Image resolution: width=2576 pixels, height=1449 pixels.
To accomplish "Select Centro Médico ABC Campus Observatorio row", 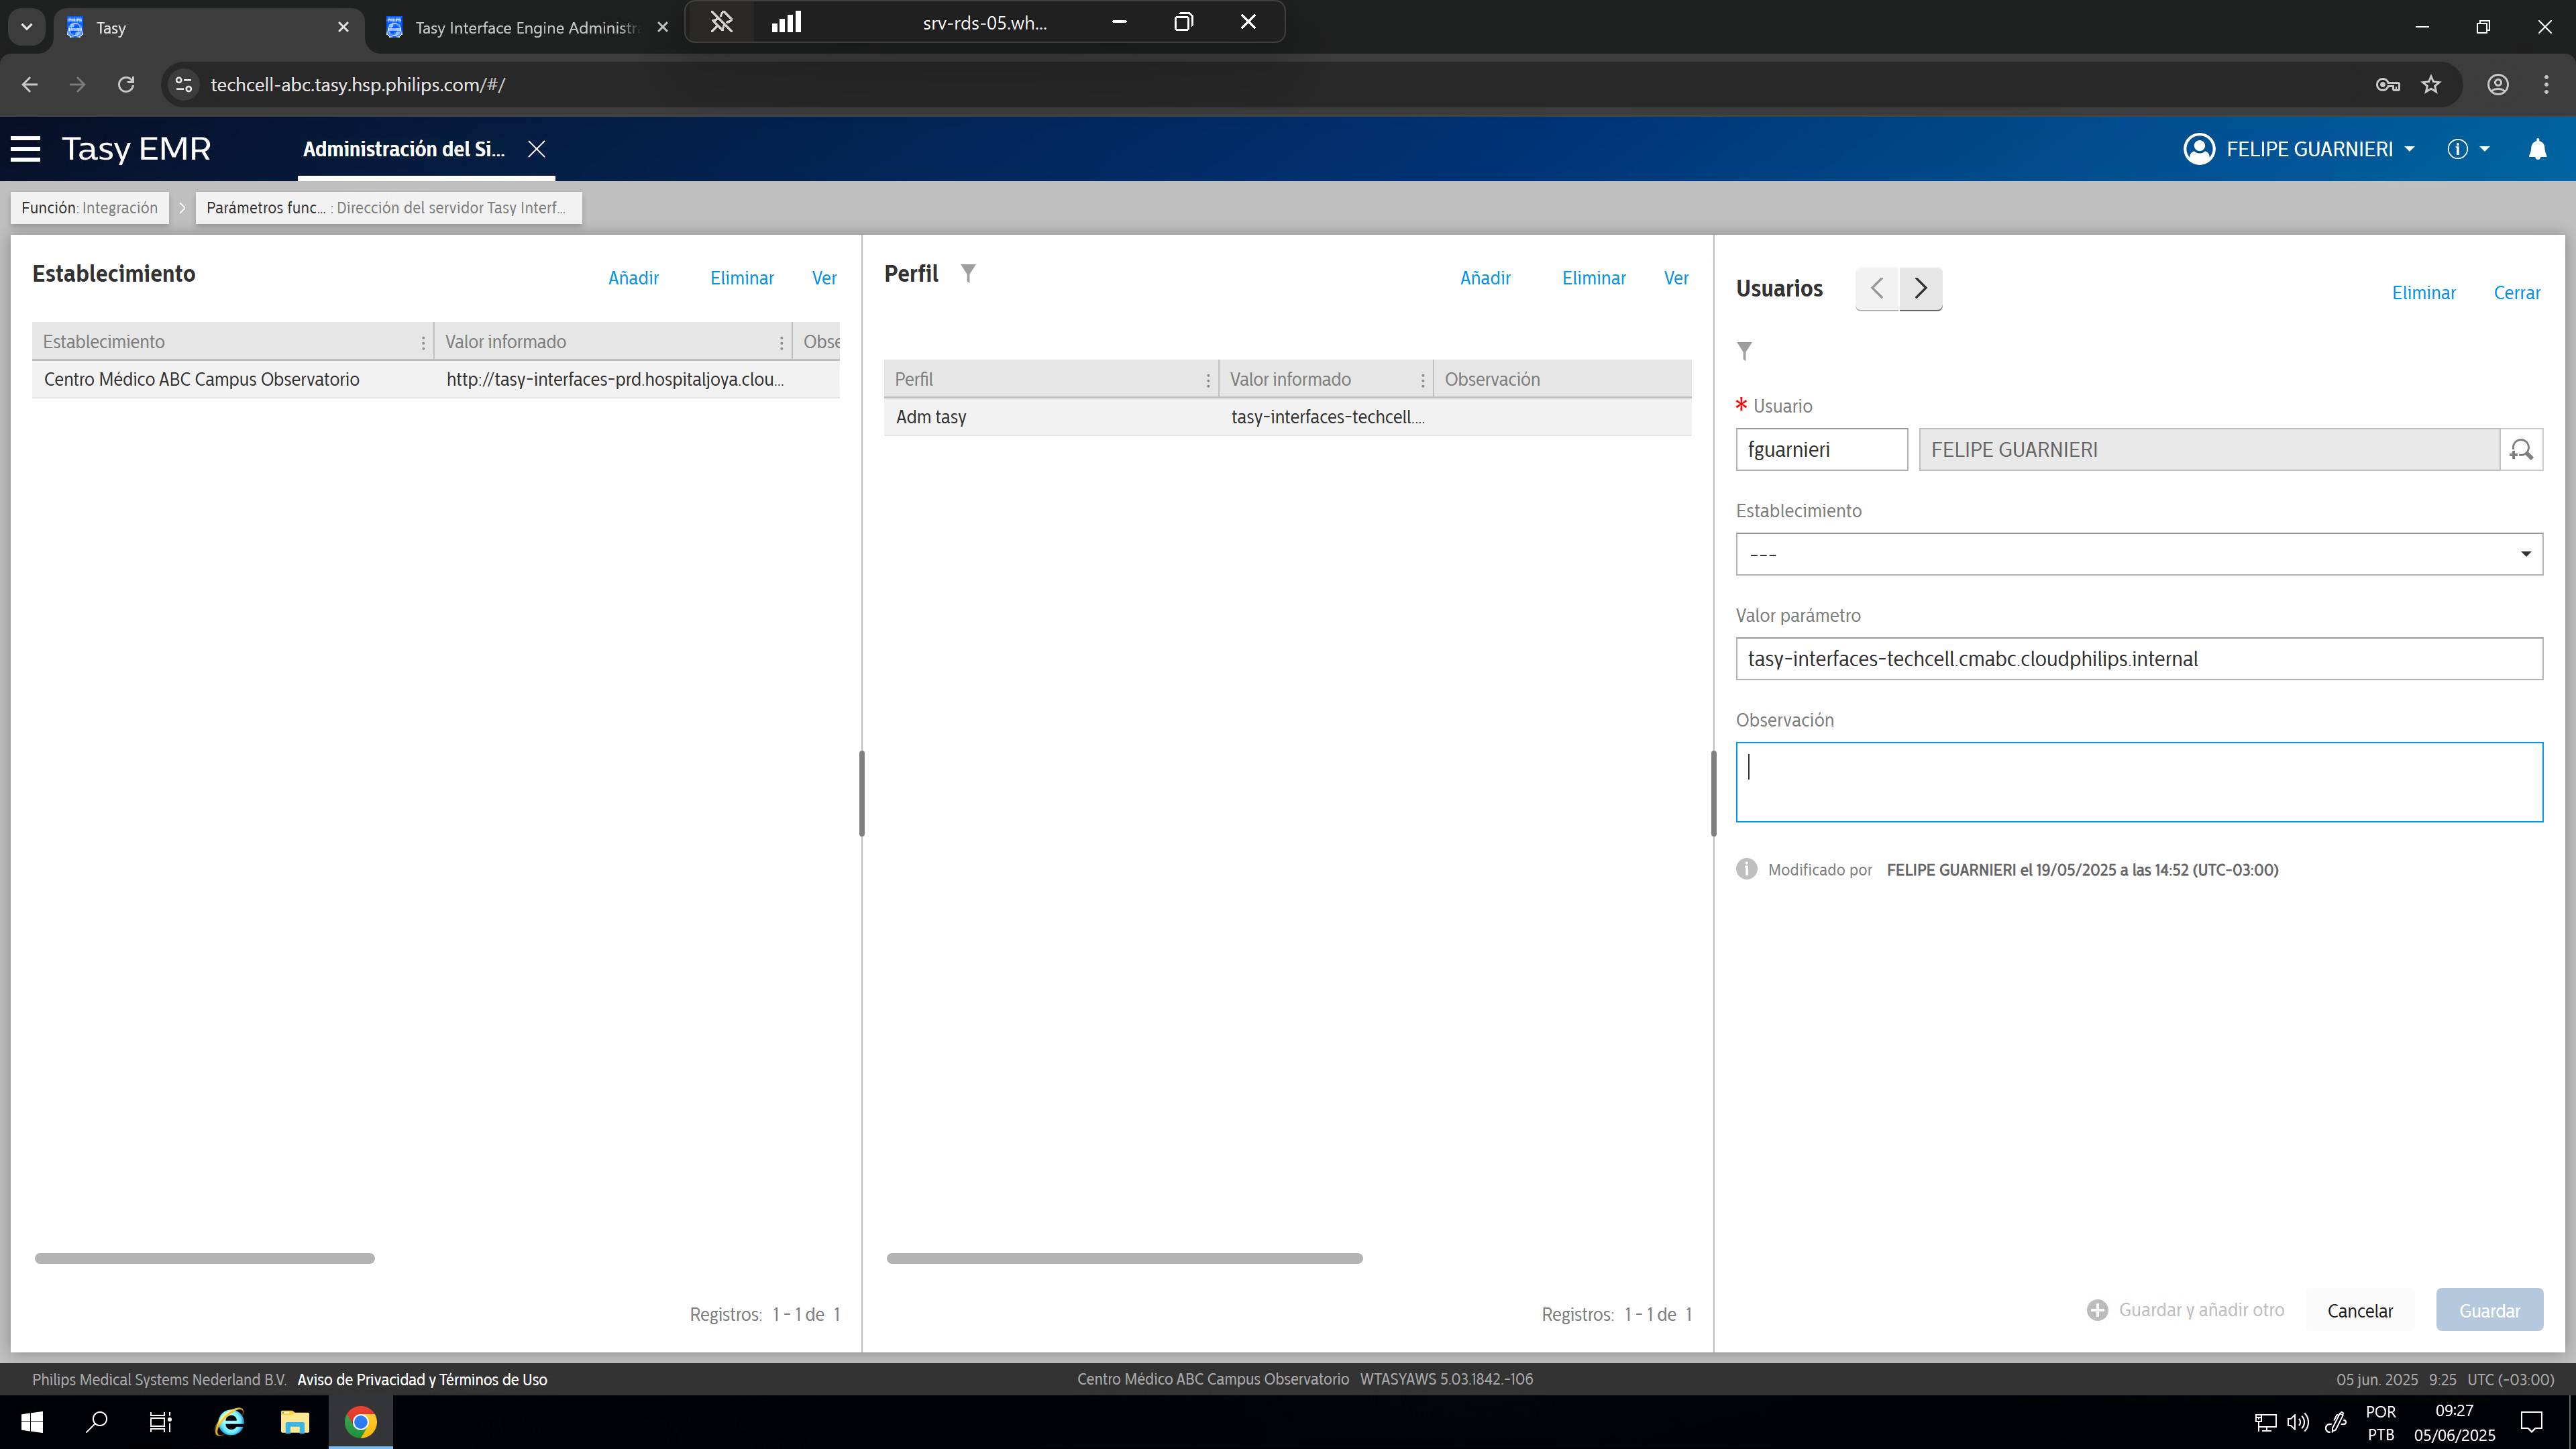I will pyautogui.click(x=435, y=380).
